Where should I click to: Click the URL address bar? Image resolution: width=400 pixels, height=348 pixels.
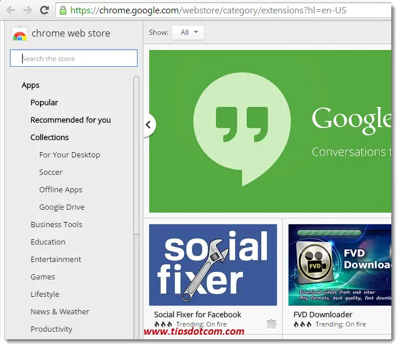click(223, 10)
